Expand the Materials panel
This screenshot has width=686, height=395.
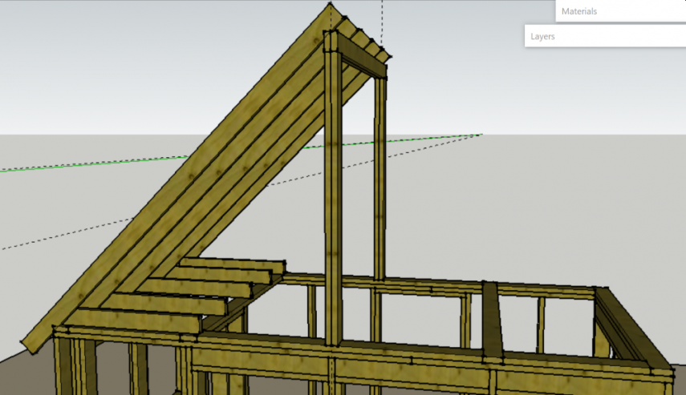pos(619,11)
